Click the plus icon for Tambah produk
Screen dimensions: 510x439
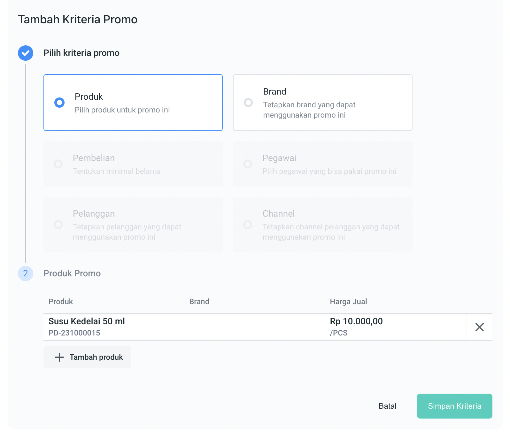[59, 357]
